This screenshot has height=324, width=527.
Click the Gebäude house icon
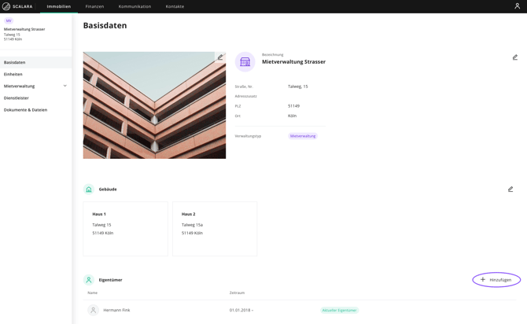point(89,190)
